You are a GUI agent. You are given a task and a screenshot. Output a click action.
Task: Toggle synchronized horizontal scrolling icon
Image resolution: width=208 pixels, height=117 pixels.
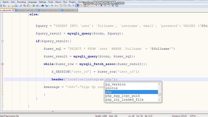click(64, 6)
